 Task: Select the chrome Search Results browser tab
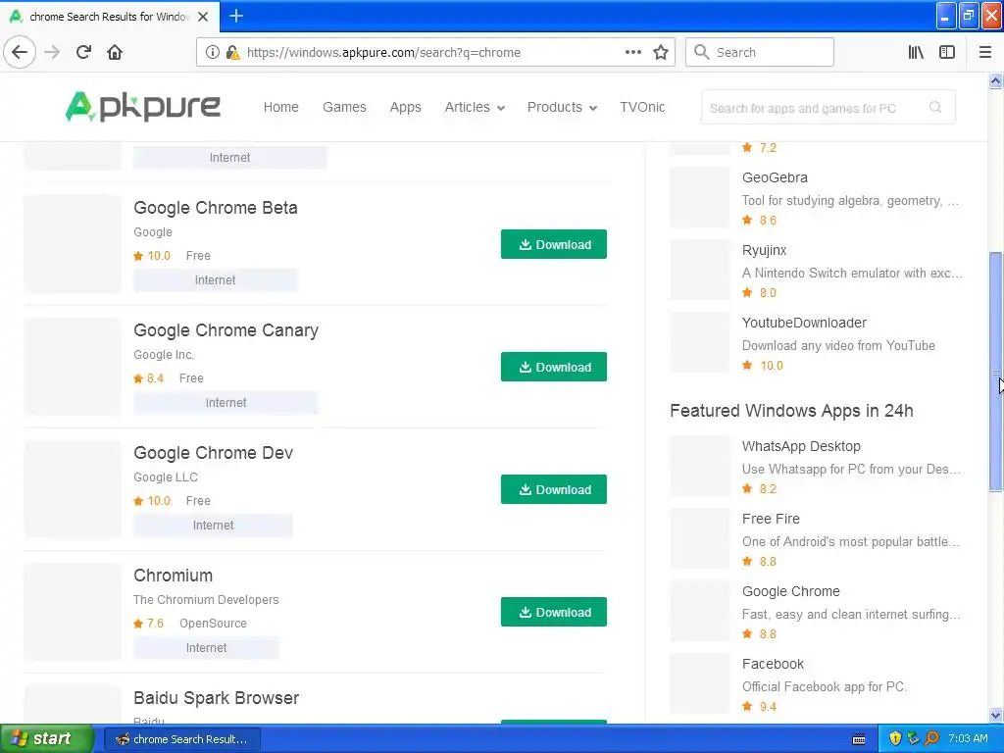[110, 17]
